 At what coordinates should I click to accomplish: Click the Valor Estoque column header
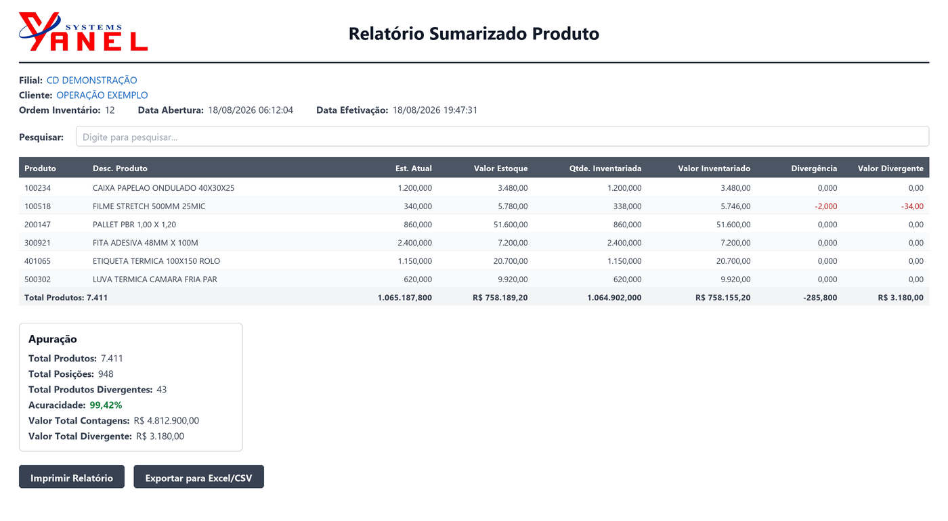coord(500,168)
